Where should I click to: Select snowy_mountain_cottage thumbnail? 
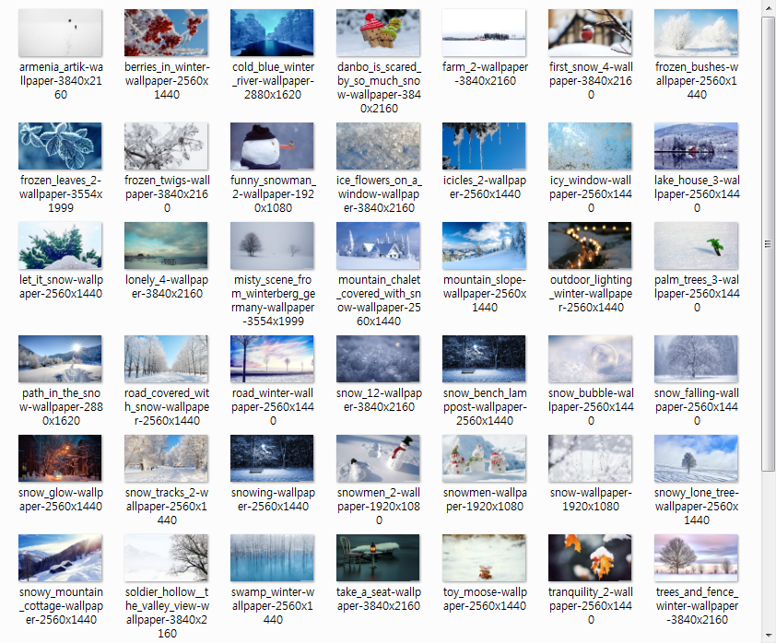61,558
